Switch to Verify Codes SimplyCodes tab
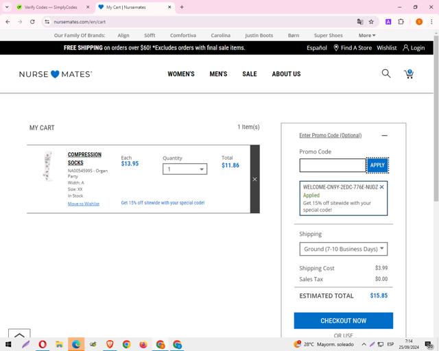 click(51, 8)
